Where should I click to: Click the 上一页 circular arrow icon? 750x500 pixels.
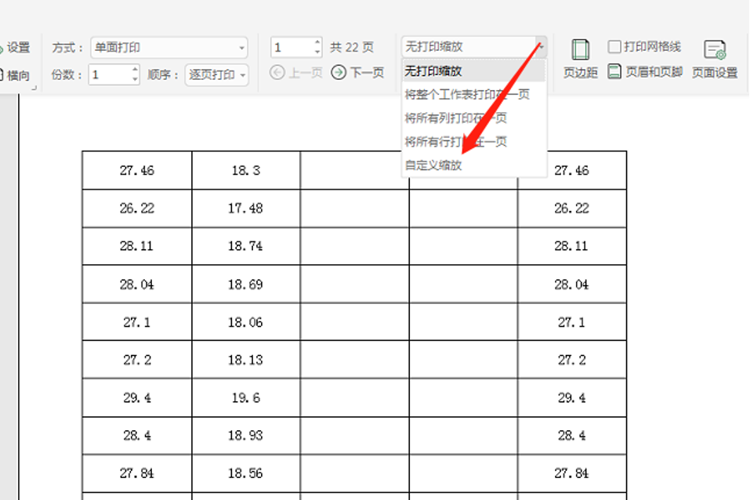click(x=276, y=72)
